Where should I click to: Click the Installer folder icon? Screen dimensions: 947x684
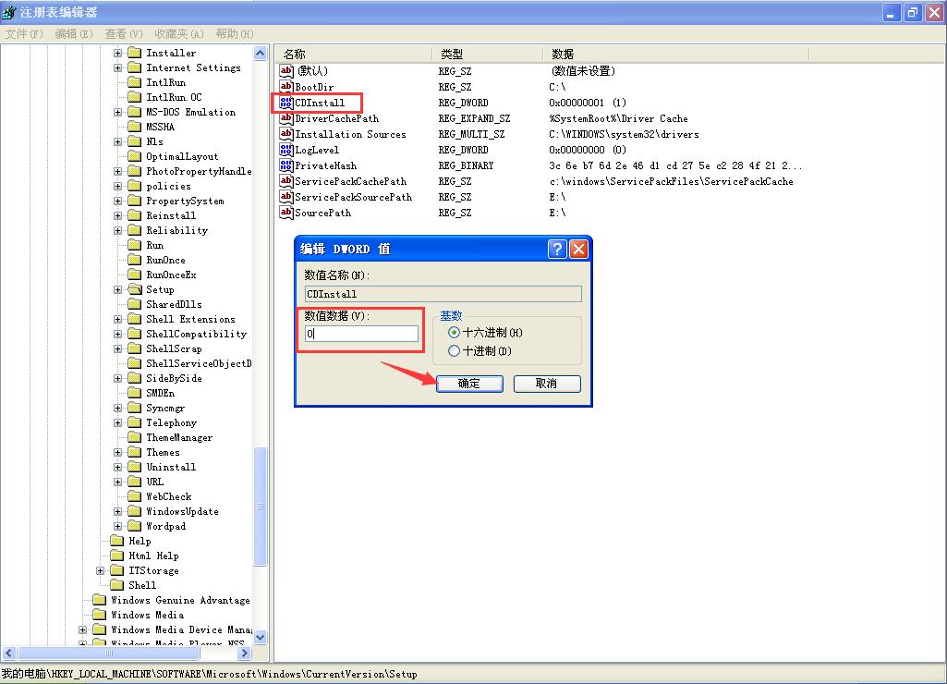click(x=135, y=54)
